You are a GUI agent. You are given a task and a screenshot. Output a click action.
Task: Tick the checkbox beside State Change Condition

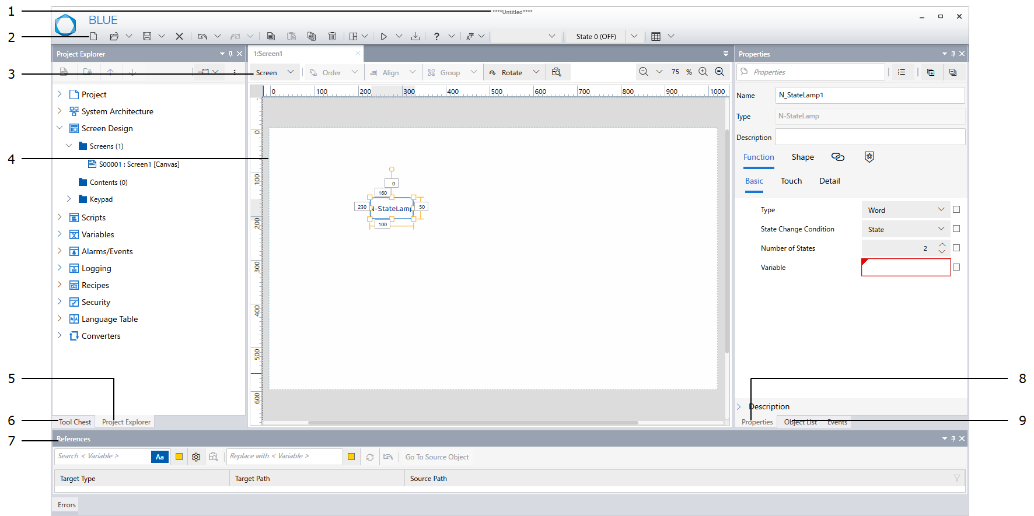(956, 229)
